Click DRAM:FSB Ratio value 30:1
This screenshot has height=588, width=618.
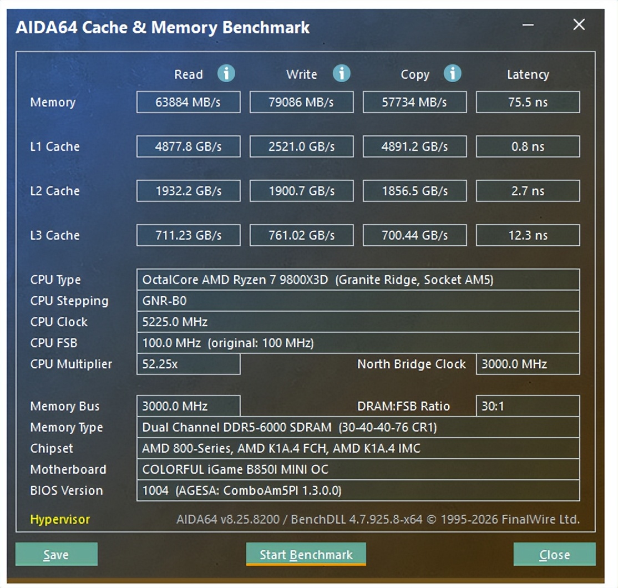click(528, 406)
